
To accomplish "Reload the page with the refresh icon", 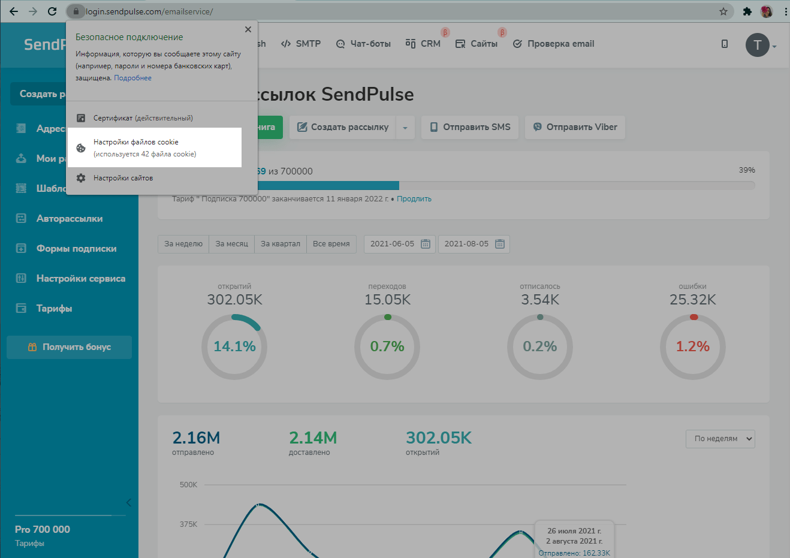I will [52, 11].
